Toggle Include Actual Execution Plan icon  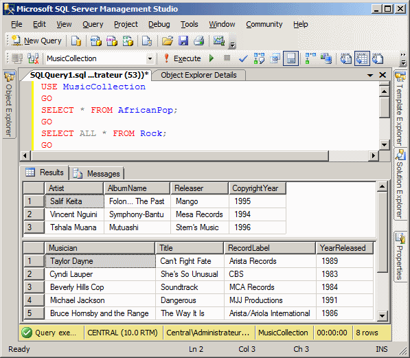(x=310, y=58)
